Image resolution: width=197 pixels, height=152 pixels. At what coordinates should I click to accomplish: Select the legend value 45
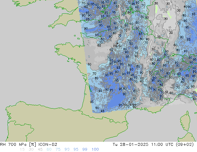[40, 150]
